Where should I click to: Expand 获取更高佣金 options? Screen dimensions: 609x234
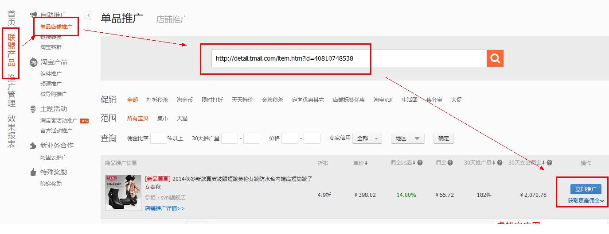[586, 201]
